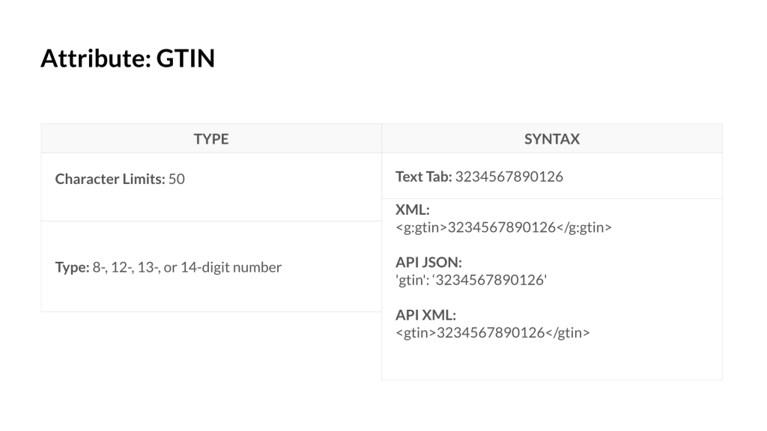767x431 pixels.
Task: Select the TYPE column header
Action: 211,138
